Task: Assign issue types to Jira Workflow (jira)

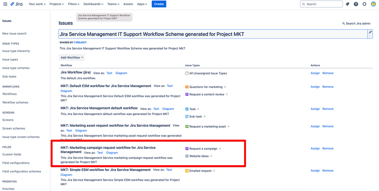Action: (315, 73)
